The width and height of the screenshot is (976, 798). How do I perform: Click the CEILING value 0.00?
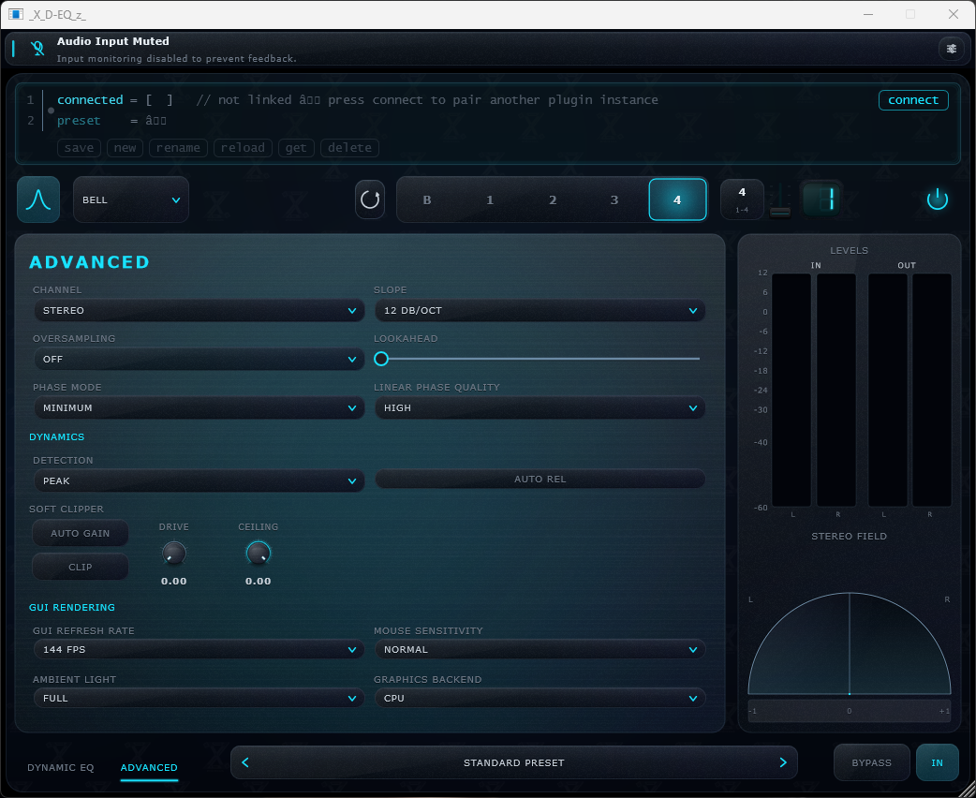(258, 582)
